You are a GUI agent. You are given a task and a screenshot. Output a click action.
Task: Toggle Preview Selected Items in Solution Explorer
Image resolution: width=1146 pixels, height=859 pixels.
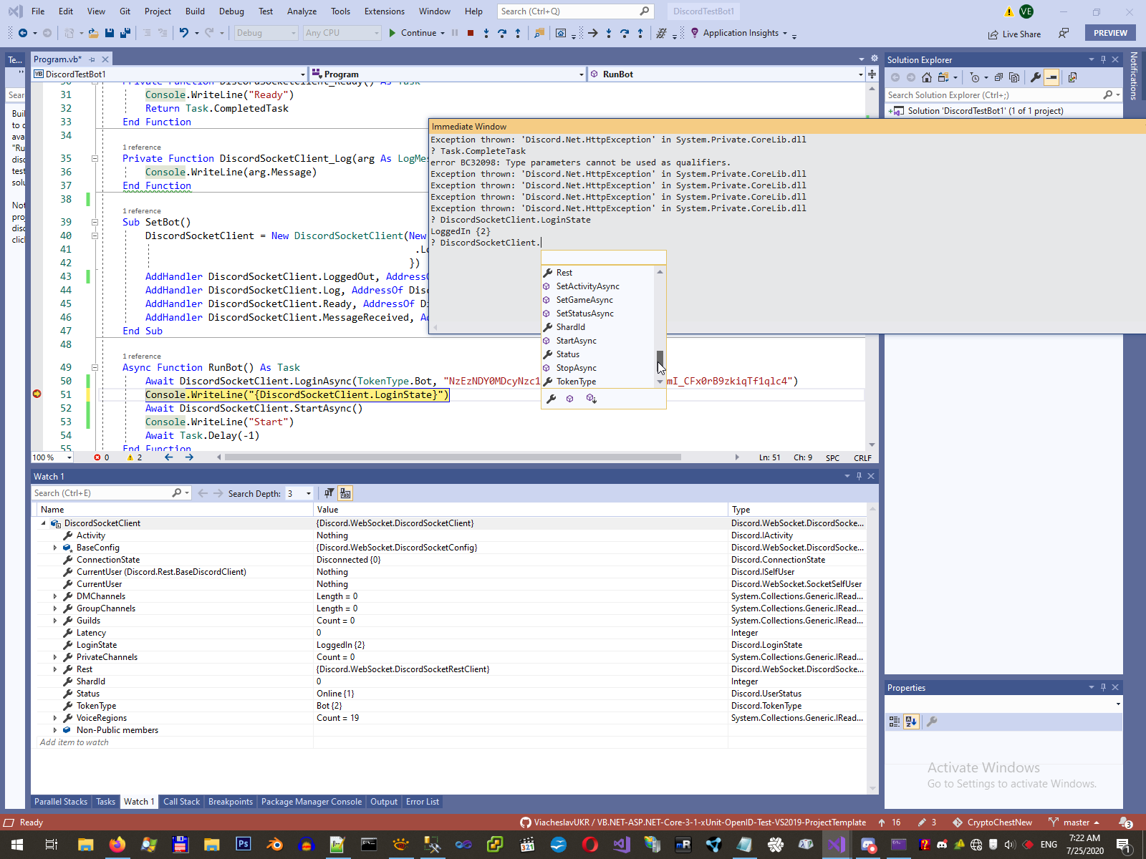(x=1051, y=77)
